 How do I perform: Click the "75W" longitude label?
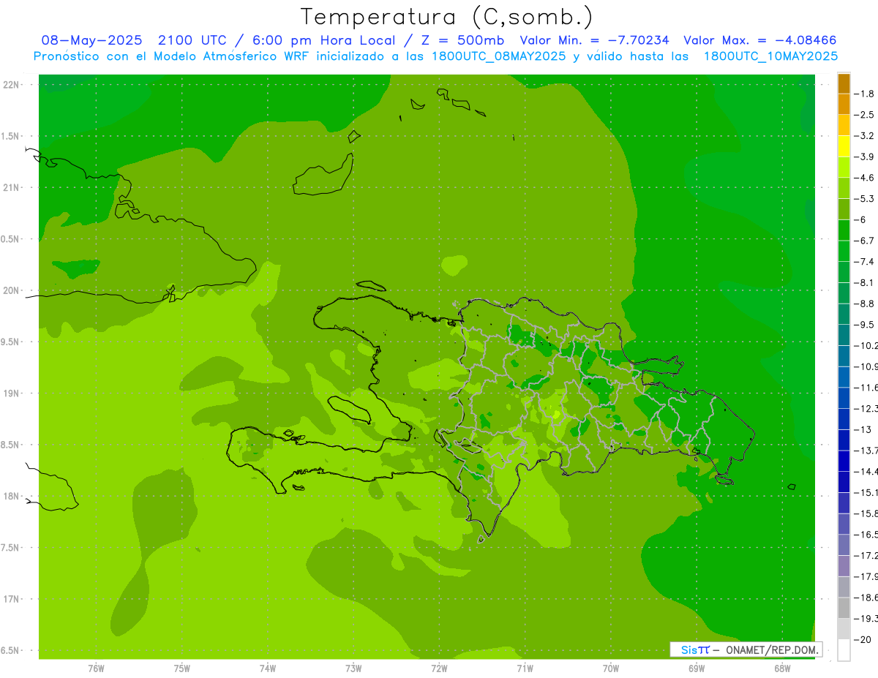point(182,668)
